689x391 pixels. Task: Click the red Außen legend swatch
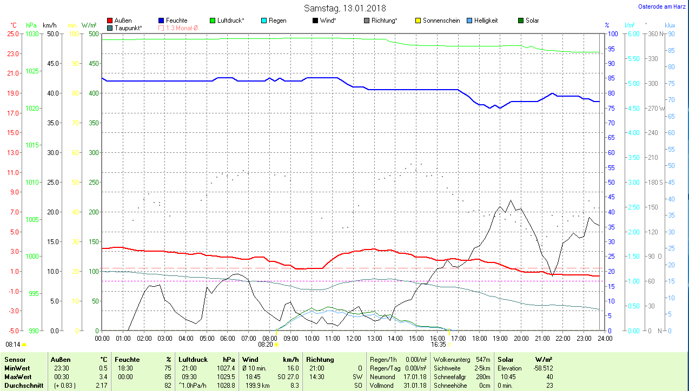[110, 21]
